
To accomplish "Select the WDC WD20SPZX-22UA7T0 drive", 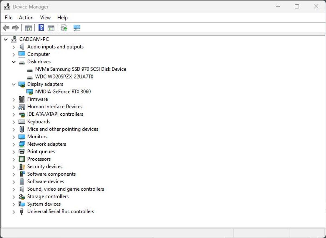I will pyautogui.click(x=64, y=77).
